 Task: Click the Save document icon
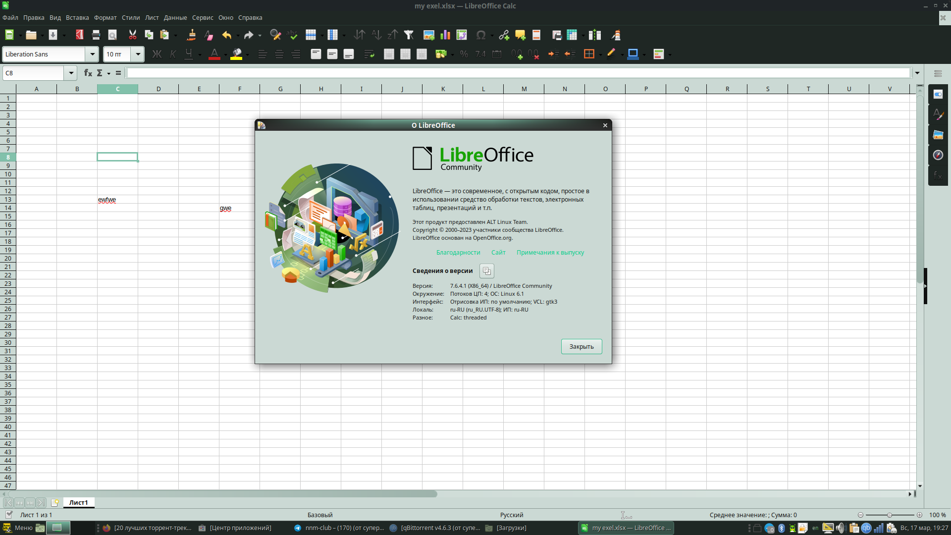(53, 35)
